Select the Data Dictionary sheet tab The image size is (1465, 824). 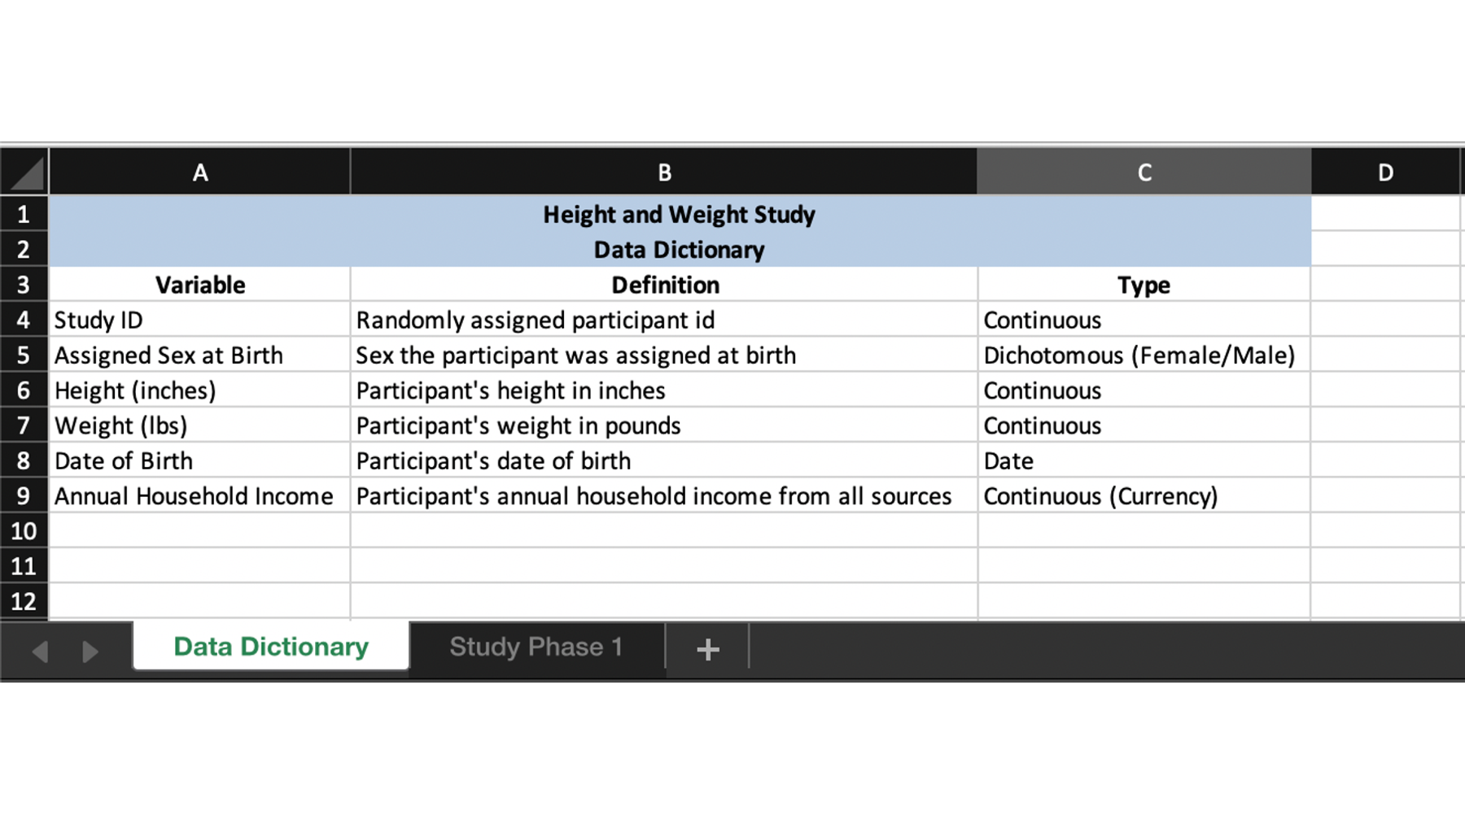pyautogui.click(x=271, y=646)
